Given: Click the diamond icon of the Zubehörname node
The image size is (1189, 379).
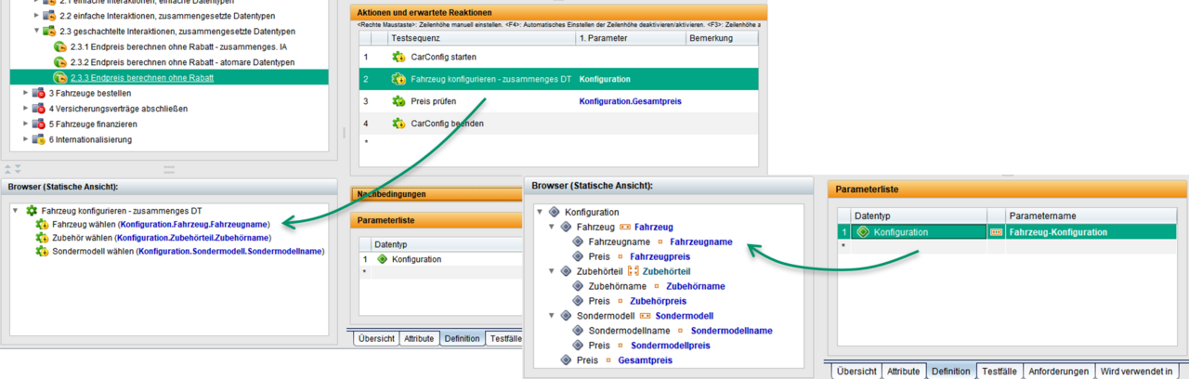Looking at the screenshot, I should [579, 286].
